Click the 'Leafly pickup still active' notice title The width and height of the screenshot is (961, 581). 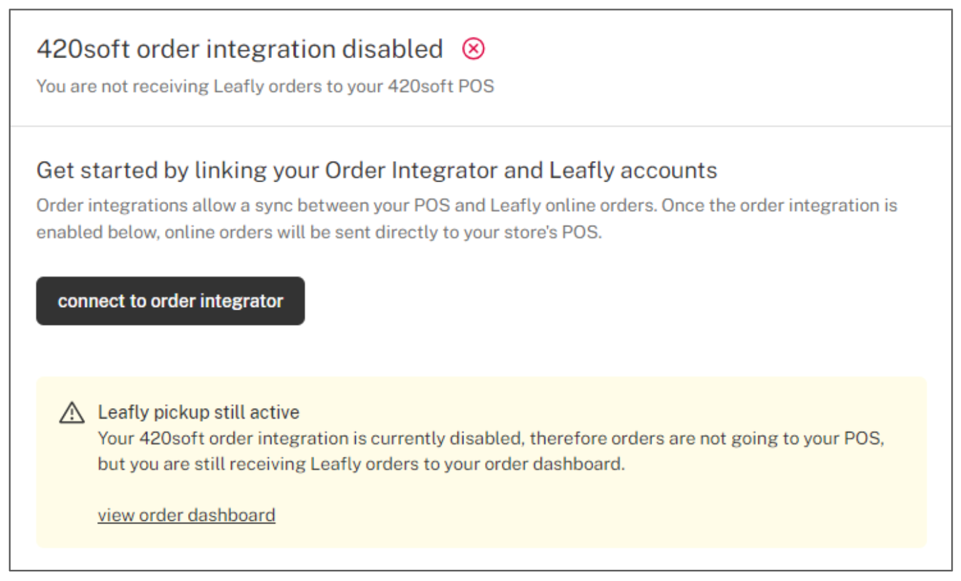[199, 412]
